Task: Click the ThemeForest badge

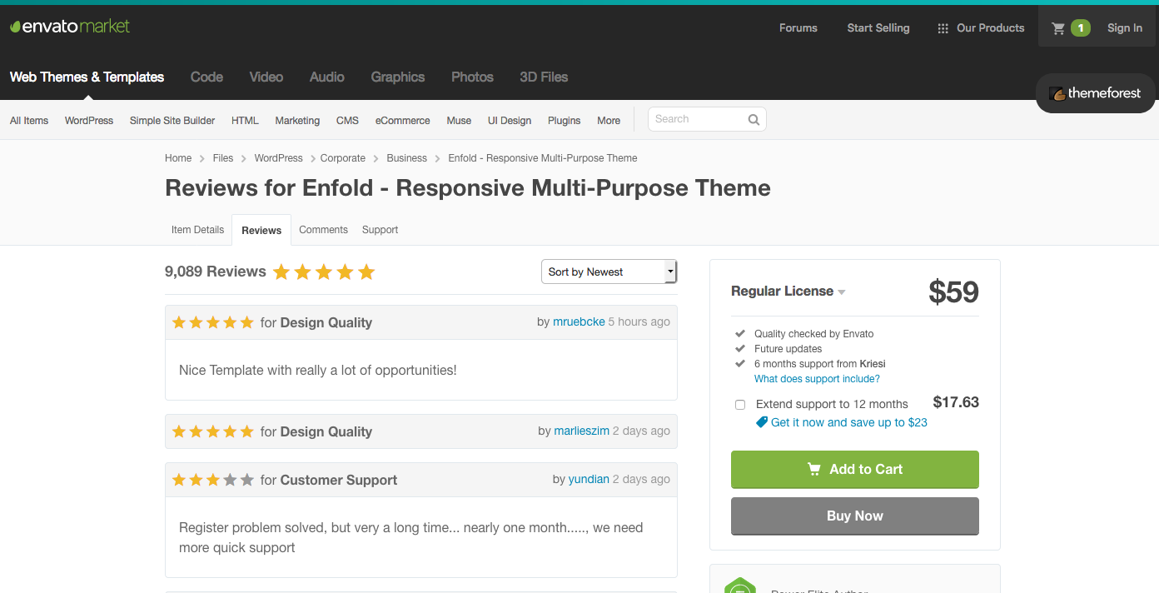Action: 1096,93
